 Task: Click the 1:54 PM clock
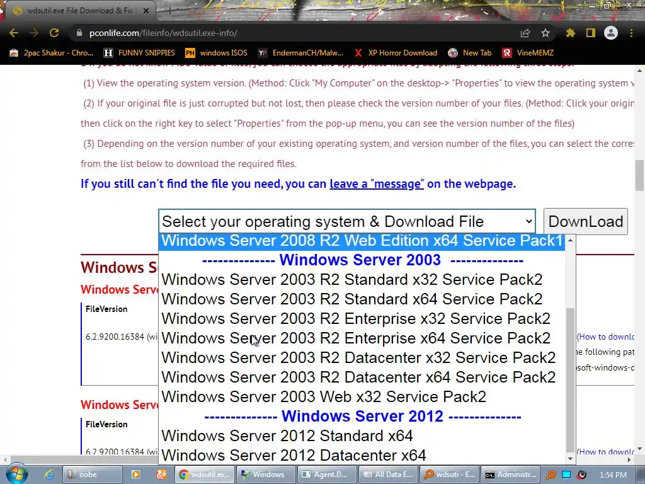614,475
